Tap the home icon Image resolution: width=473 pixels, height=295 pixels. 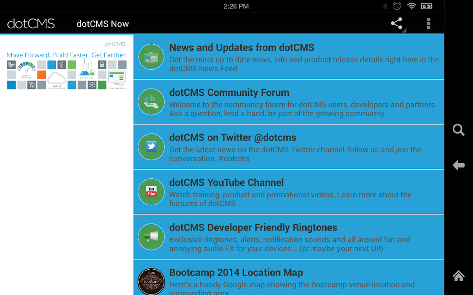[x=459, y=276]
